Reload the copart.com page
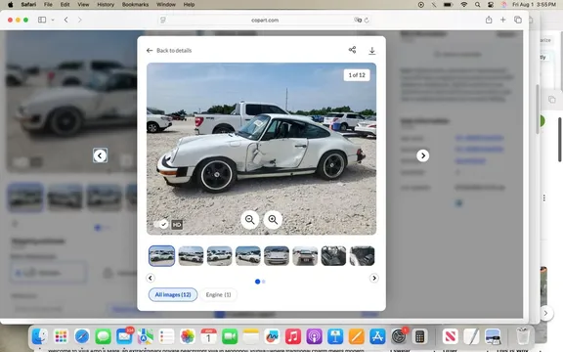 click(x=367, y=21)
